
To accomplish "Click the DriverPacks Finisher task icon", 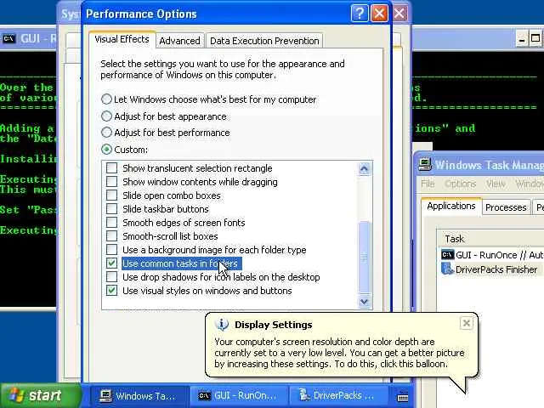I will pyautogui.click(x=447, y=269).
